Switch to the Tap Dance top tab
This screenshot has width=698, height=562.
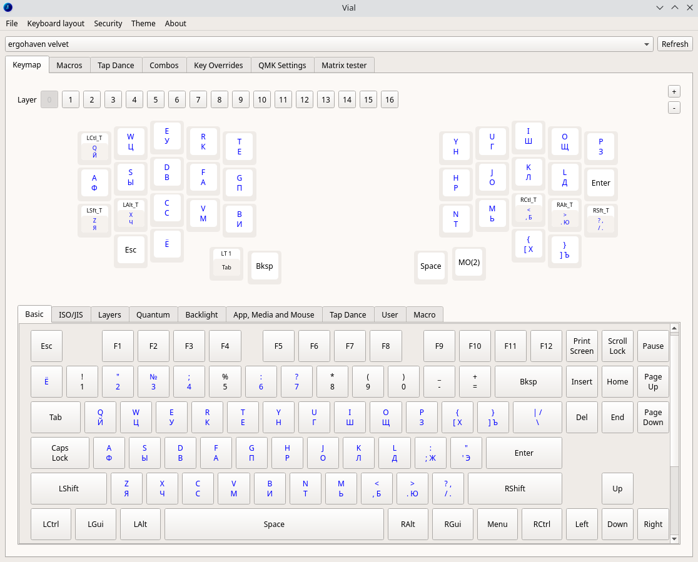point(116,65)
